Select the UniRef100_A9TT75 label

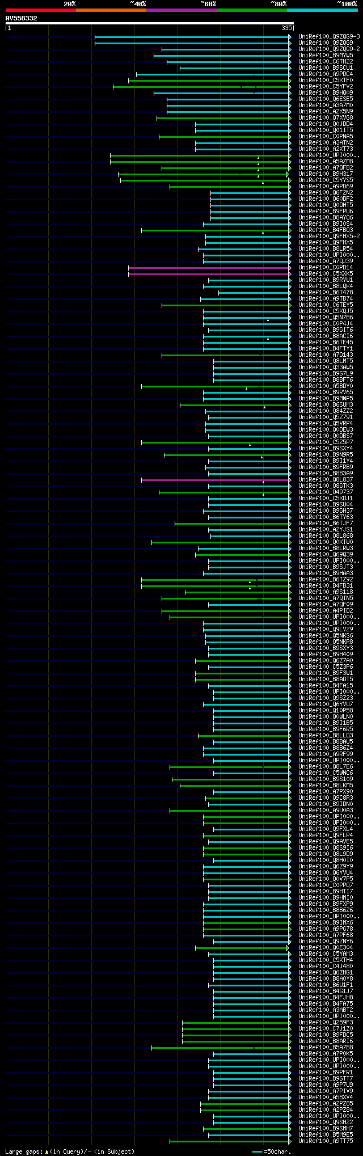(326, 1141)
